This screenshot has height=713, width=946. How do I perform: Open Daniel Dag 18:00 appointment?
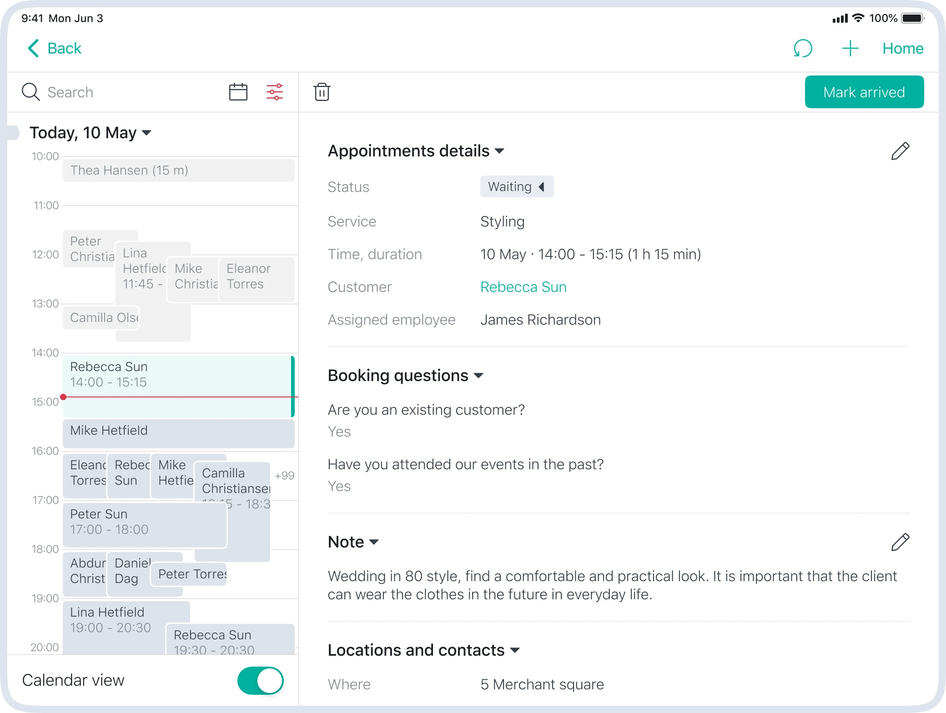pyautogui.click(x=129, y=574)
